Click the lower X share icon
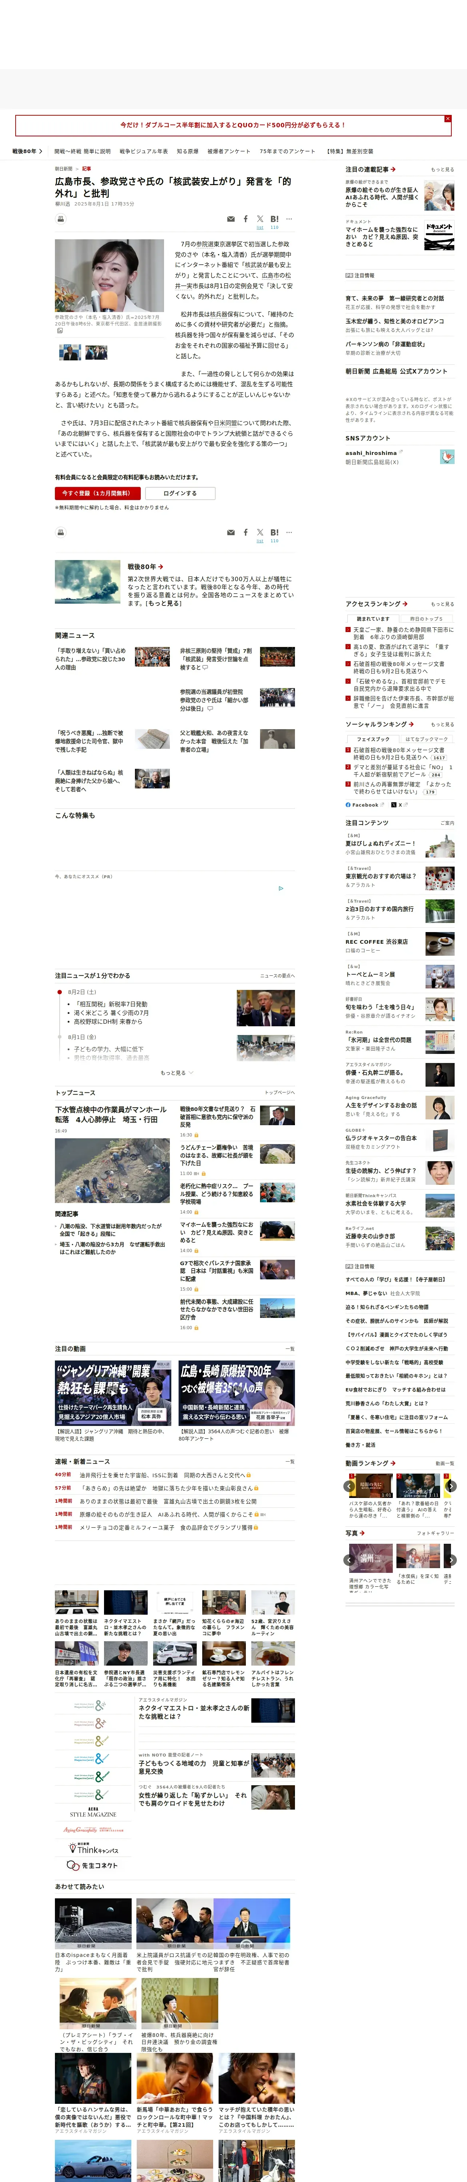467x2182 pixels. [260, 533]
